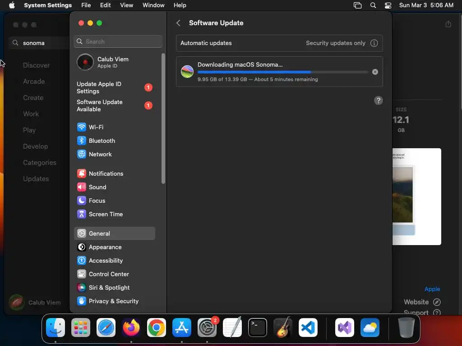Select Work in App Store sidebar
The height and width of the screenshot is (346, 462).
(x=31, y=114)
